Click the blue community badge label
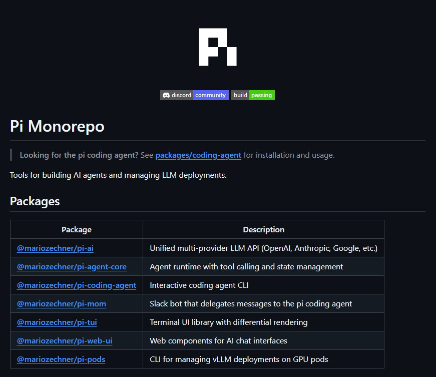The width and height of the screenshot is (436, 377). 210,95
